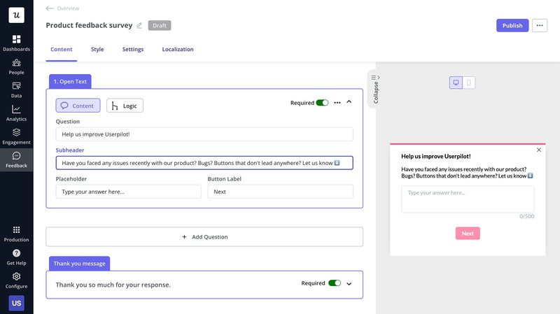Image resolution: width=560 pixels, height=314 pixels.
Task: Click the Placeholder input field
Action: [x=129, y=192]
